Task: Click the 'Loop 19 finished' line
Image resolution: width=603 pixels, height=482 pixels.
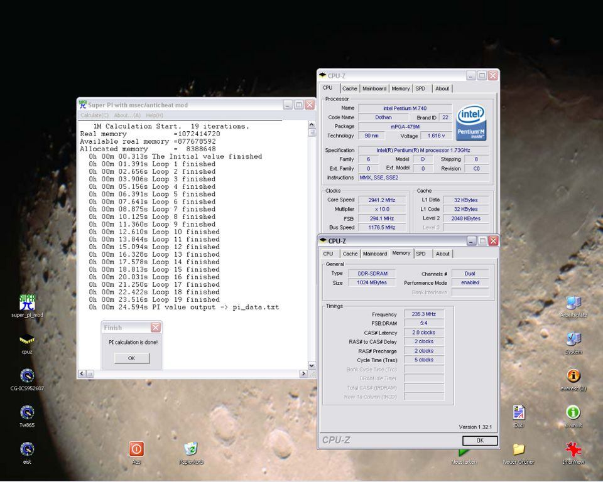Action: 155,300
